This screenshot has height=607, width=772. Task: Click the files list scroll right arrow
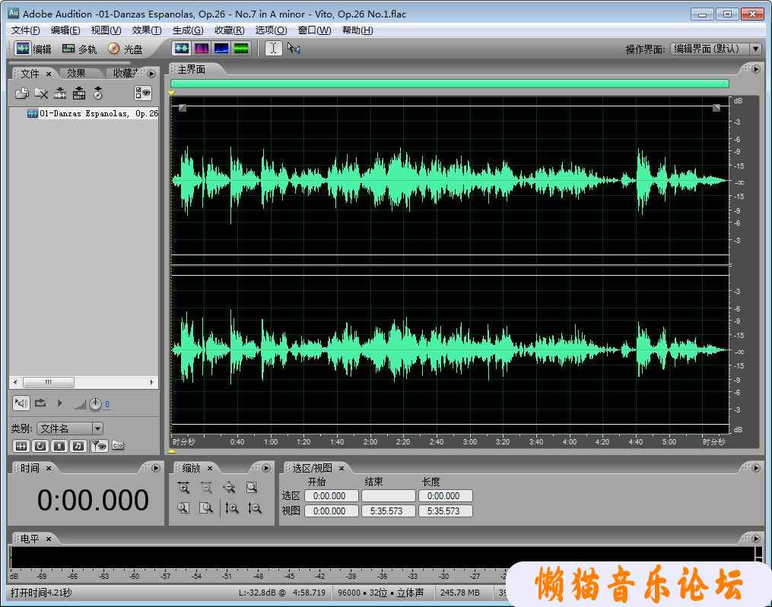coord(151,382)
